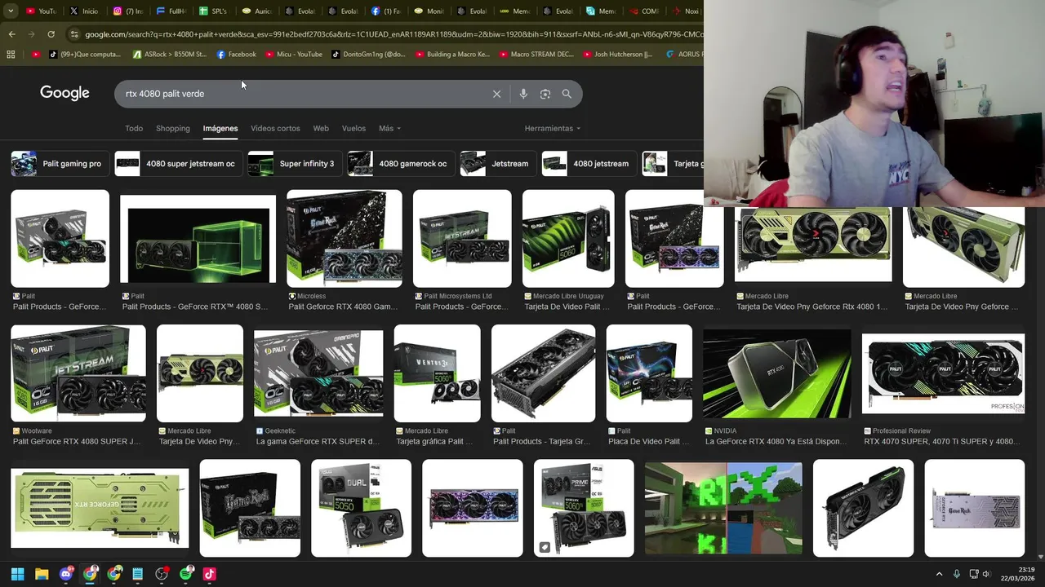Switch to the Instagram browser tab
Image resolution: width=1045 pixels, height=587 pixels.
point(128,11)
